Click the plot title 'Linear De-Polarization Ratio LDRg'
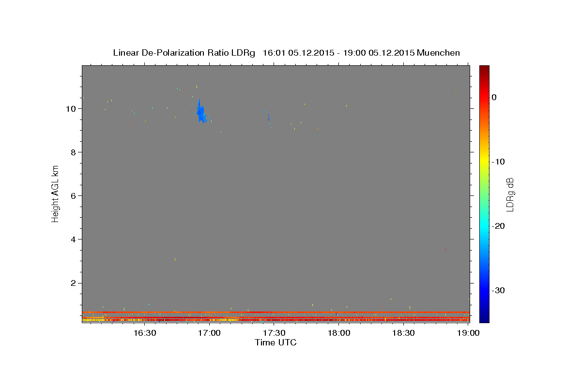581x387 pixels. [184, 53]
